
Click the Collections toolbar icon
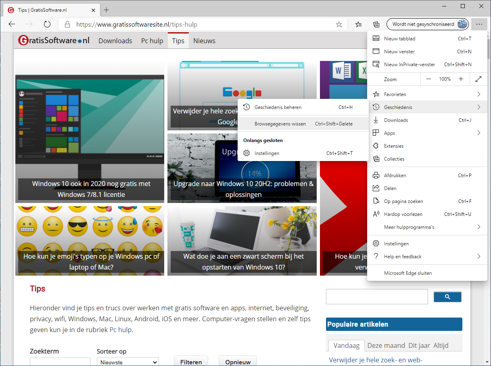coord(376,24)
